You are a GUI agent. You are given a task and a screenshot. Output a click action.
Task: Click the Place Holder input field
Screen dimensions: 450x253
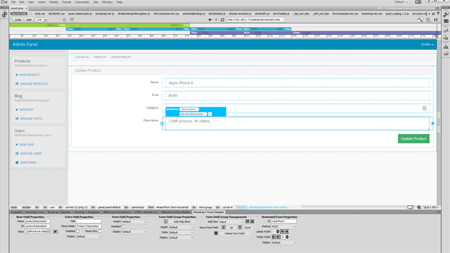click(x=89, y=226)
